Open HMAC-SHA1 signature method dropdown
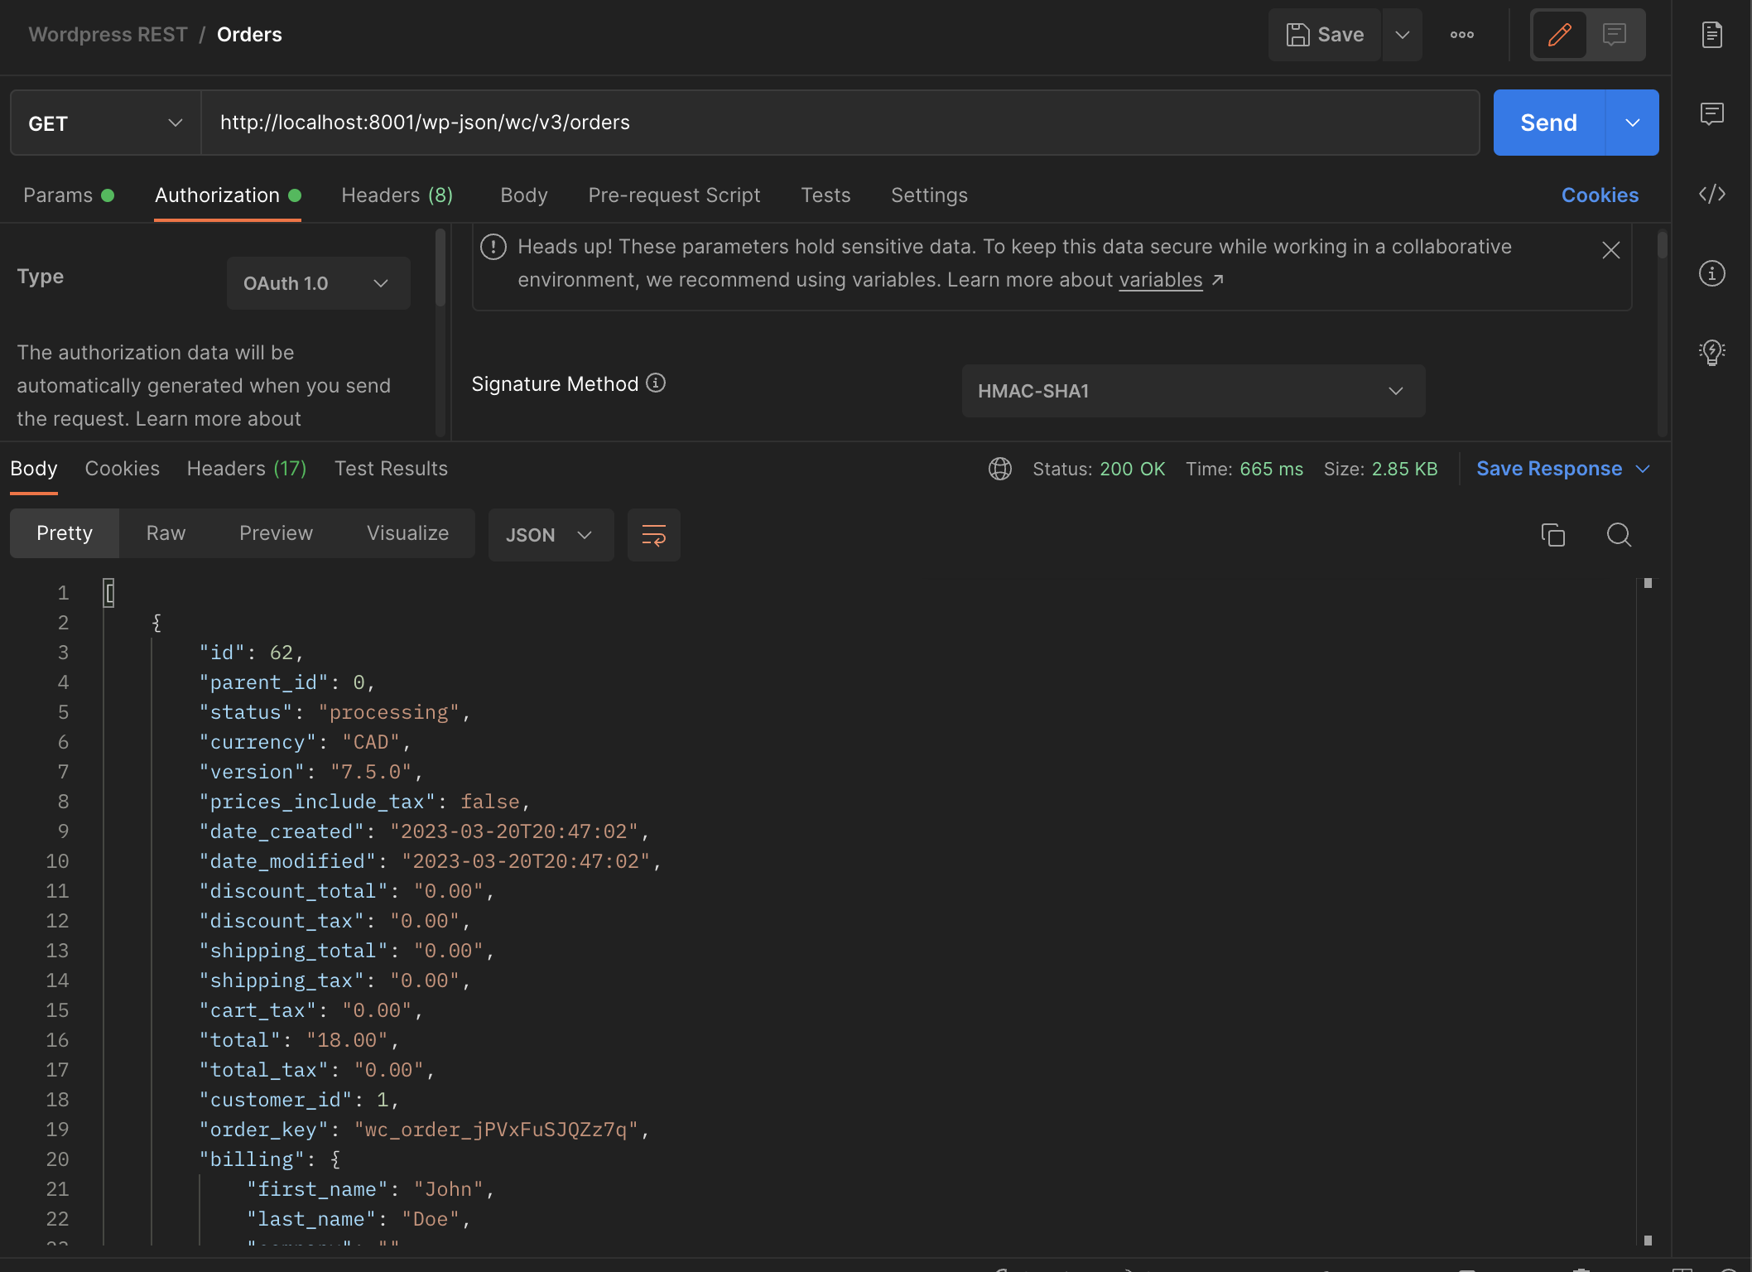Viewport: 1752px width, 1272px height. tap(1192, 391)
